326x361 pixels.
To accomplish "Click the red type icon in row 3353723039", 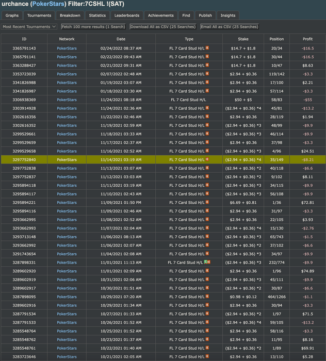I will coord(207,73).
